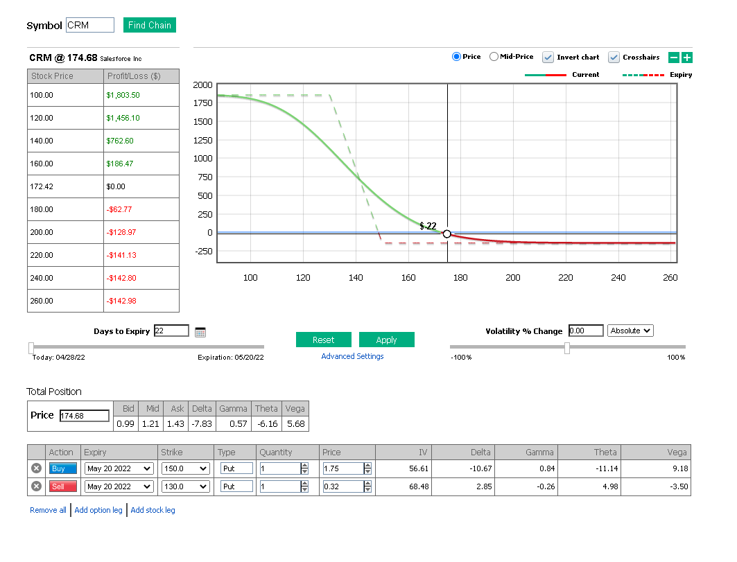This screenshot has height=562, width=737.
Task: Click the Put type field of Sell leg
Action: click(237, 486)
